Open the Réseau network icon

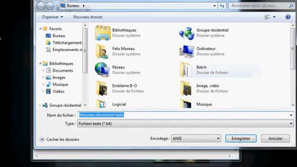(x=102, y=70)
